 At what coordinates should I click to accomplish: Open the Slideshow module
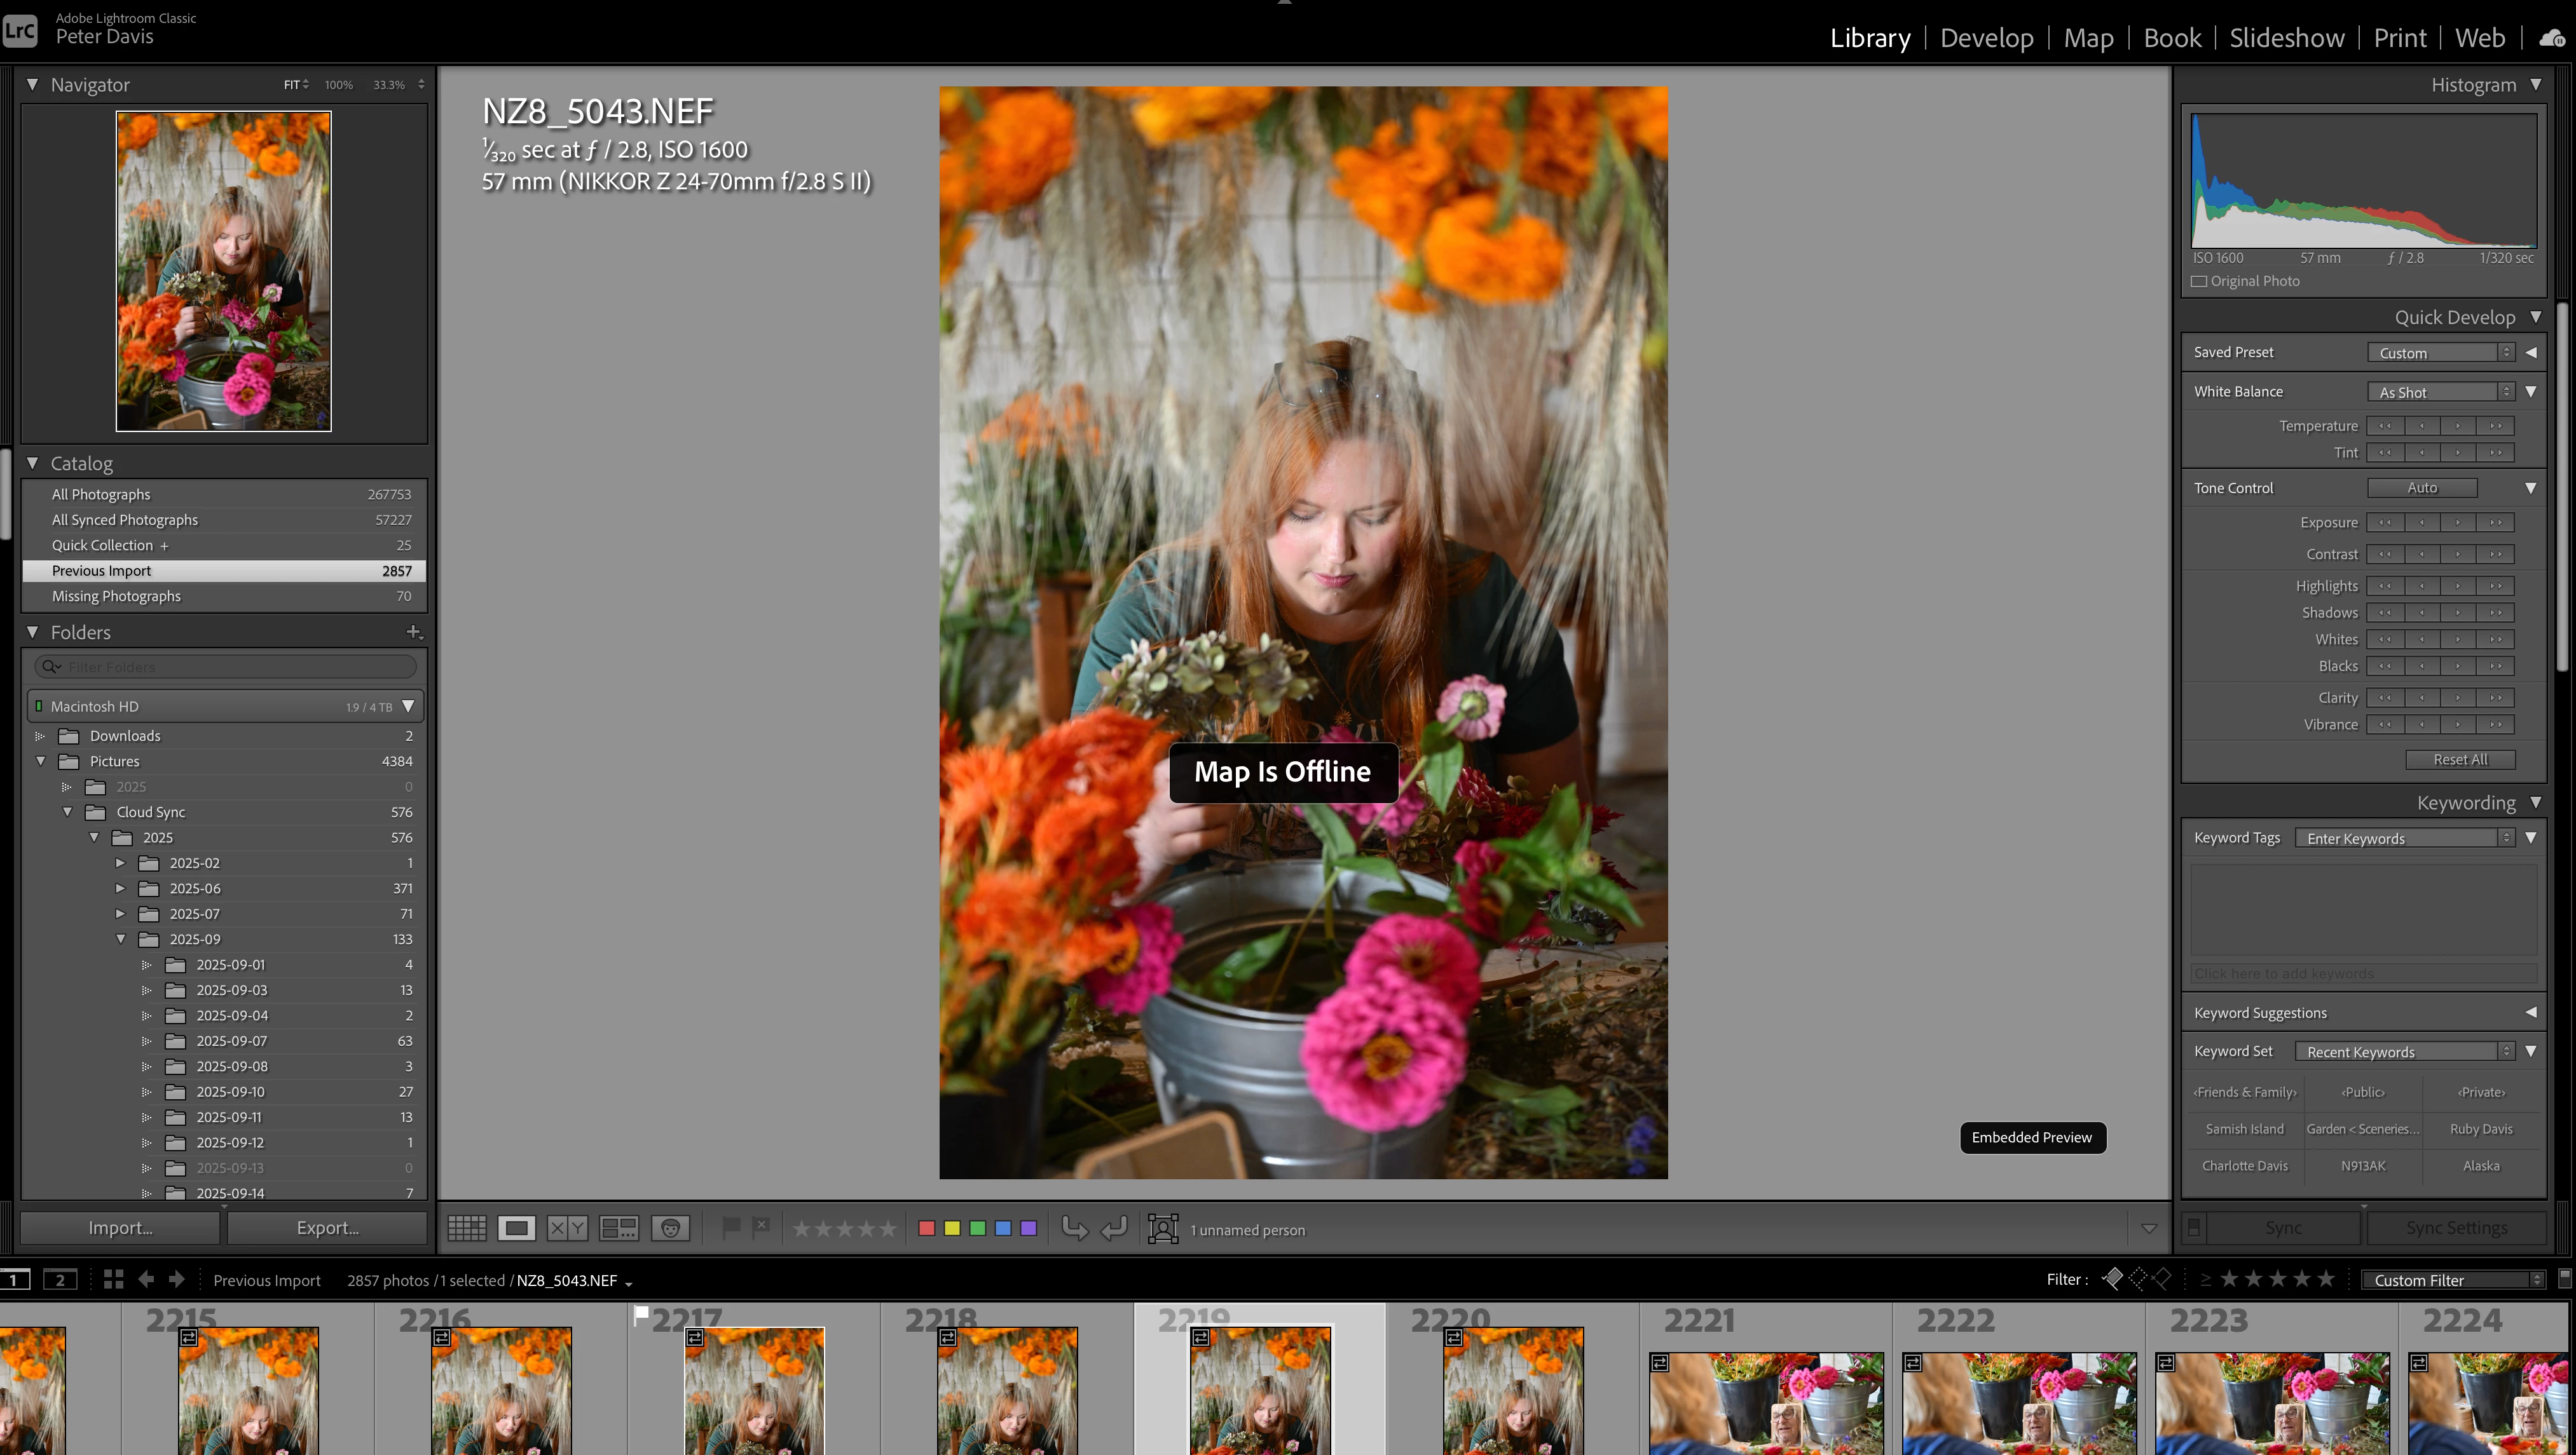point(2286,38)
